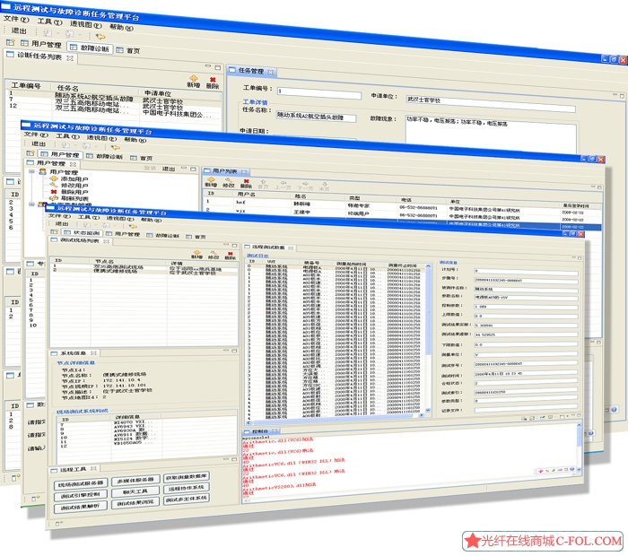
Task: Click 退出 in the back window toolbar
Action: [x=19, y=30]
